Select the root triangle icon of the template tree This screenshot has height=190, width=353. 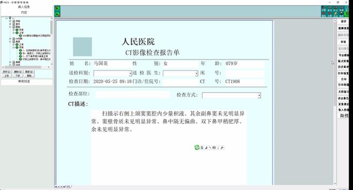click(x=10, y=18)
